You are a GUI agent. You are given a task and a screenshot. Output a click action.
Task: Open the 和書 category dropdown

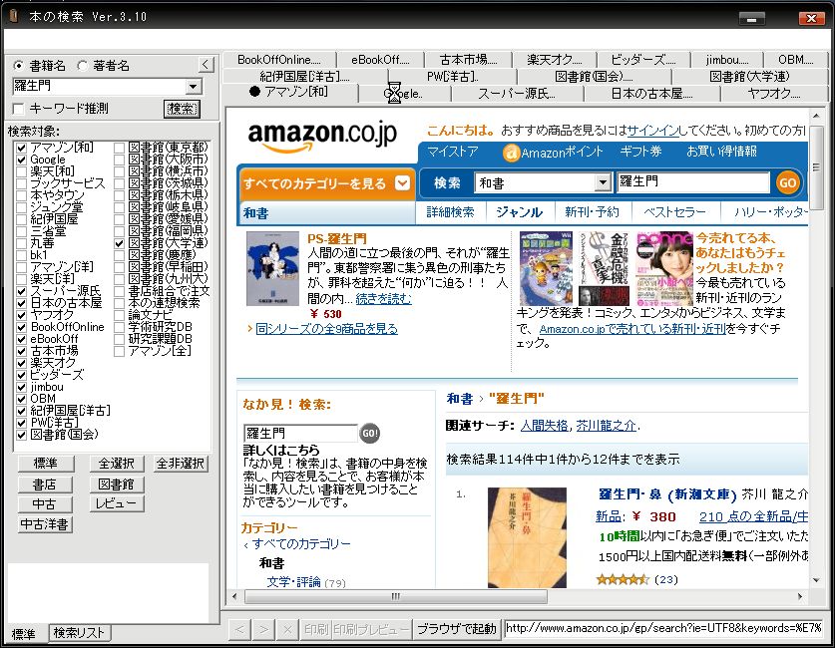pos(603,183)
